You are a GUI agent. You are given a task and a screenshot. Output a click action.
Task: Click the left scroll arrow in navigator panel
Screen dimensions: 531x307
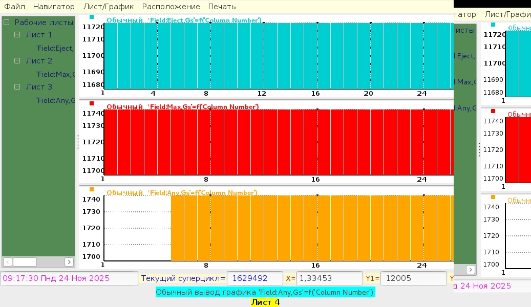[8, 262]
